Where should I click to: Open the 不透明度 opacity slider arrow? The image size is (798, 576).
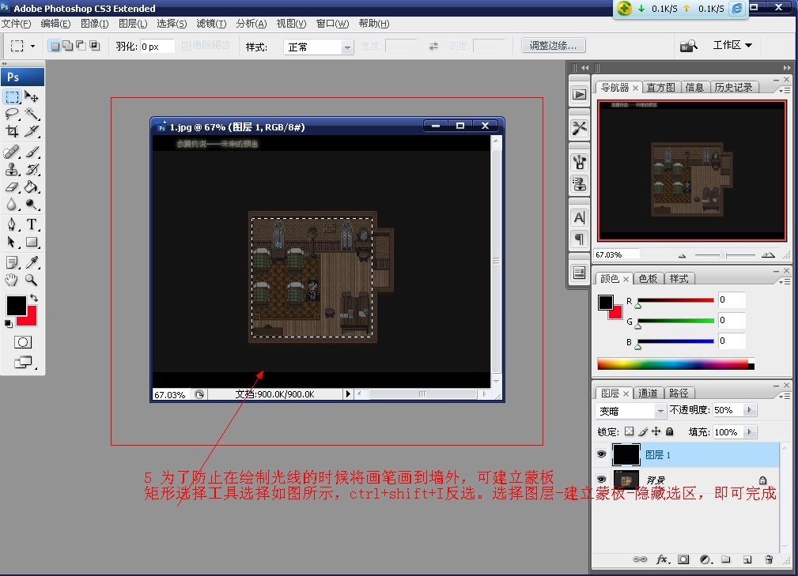749,410
